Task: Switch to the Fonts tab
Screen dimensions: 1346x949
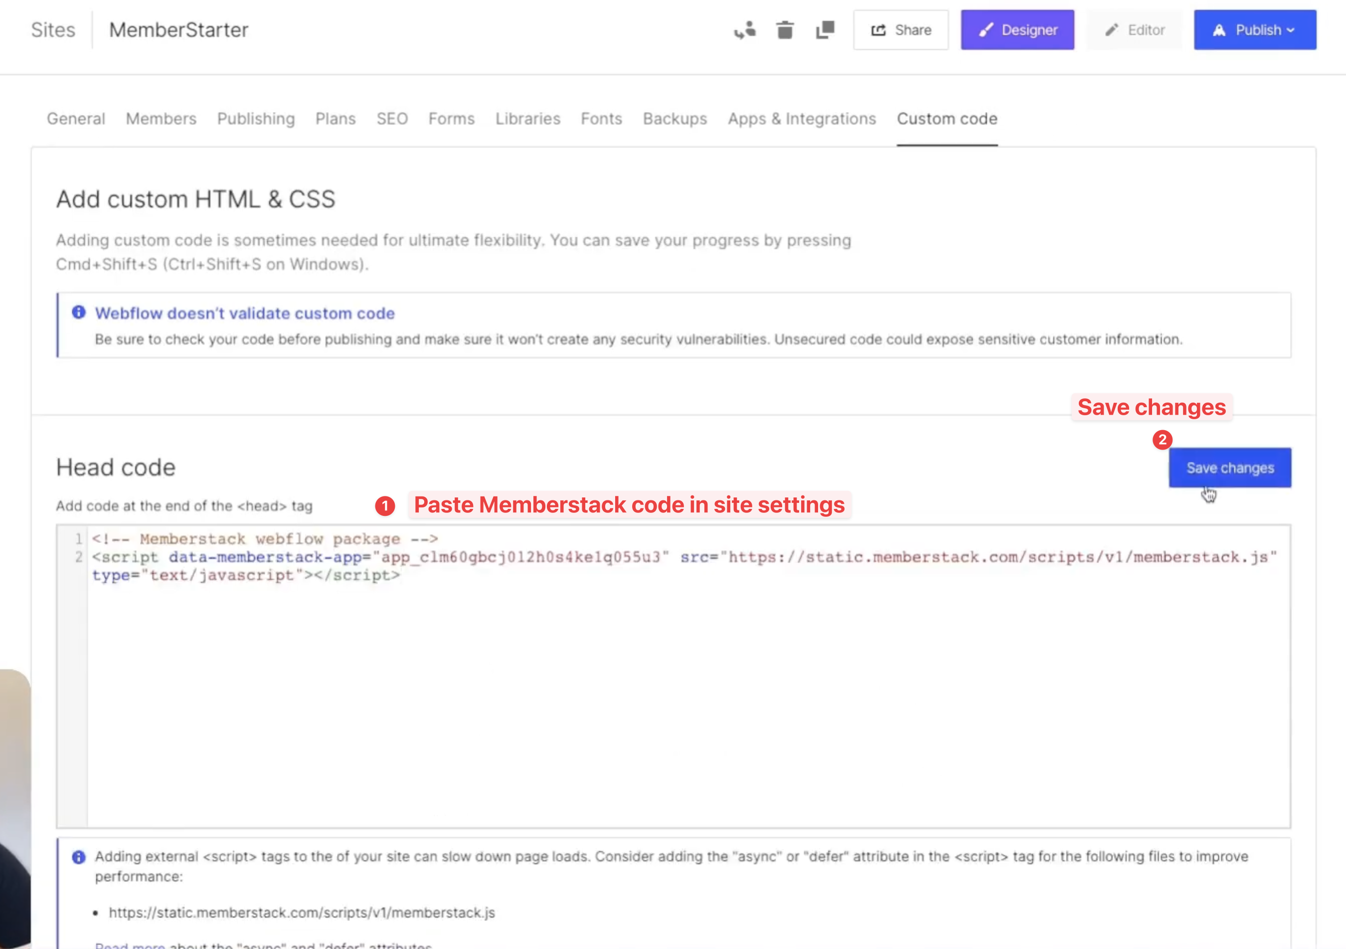Action: pyautogui.click(x=602, y=119)
